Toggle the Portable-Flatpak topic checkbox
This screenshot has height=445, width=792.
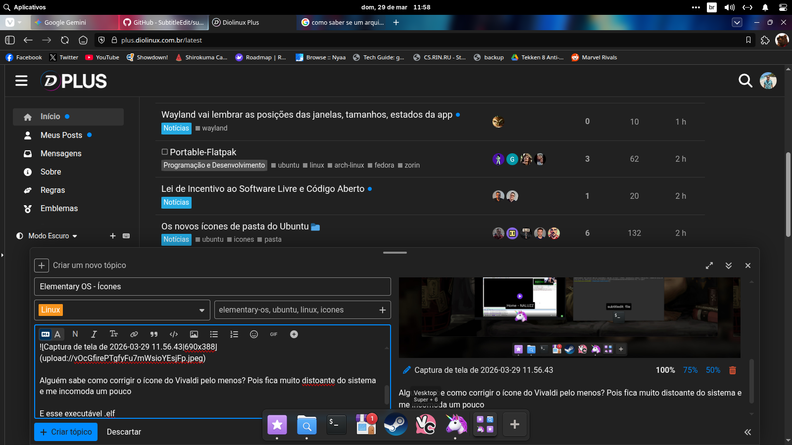pyautogui.click(x=165, y=152)
